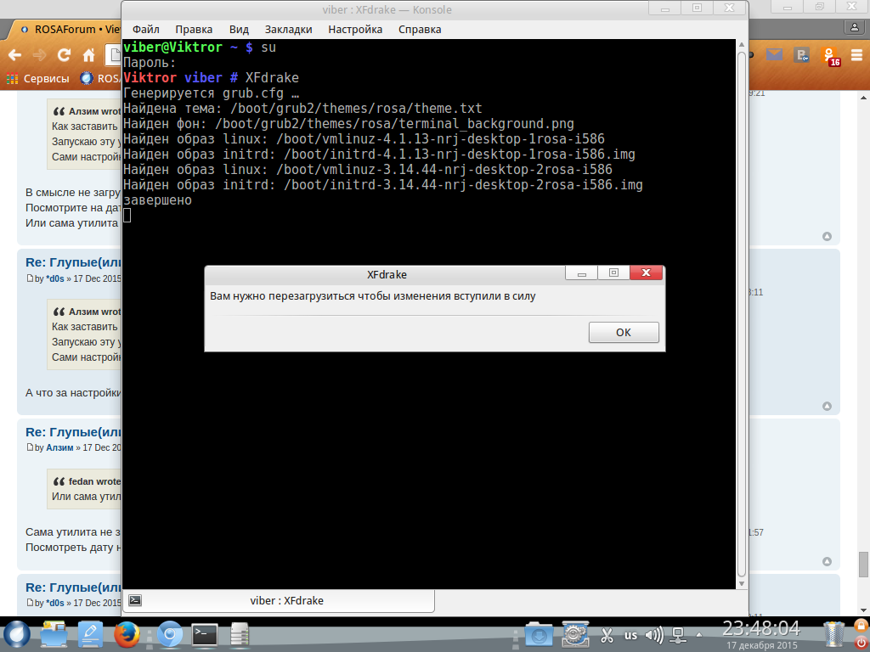The height and width of the screenshot is (652, 870).
Task: Open the network connection tray icon
Action: click(678, 635)
